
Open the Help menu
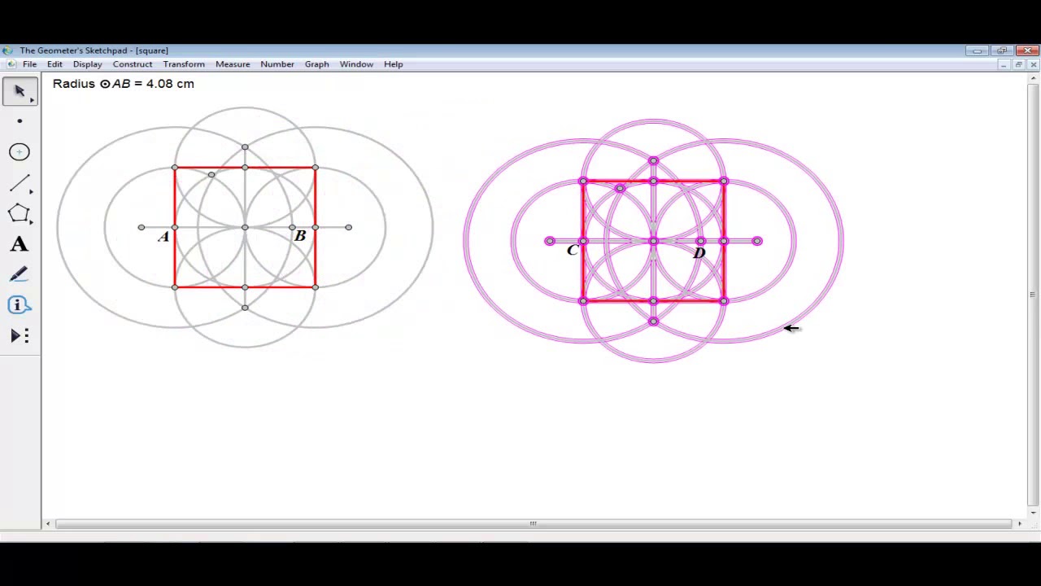click(393, 64)
